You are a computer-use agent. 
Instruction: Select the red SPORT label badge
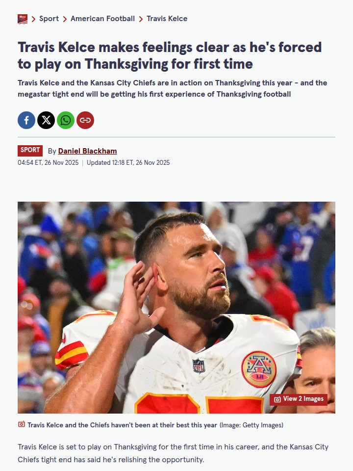30,150
